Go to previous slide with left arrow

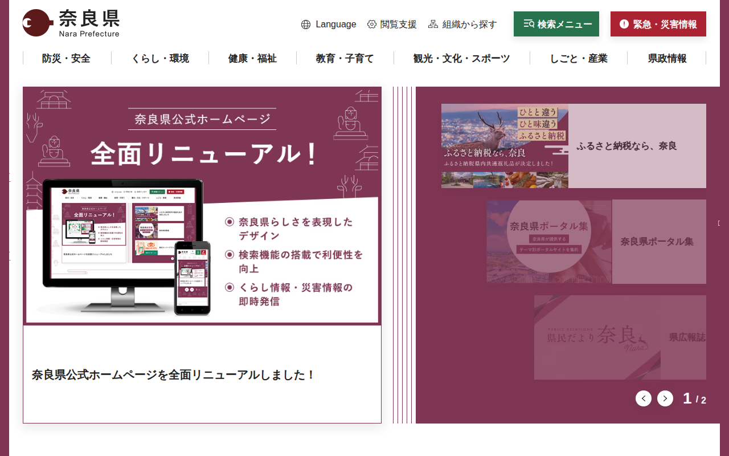coord(644,398)
